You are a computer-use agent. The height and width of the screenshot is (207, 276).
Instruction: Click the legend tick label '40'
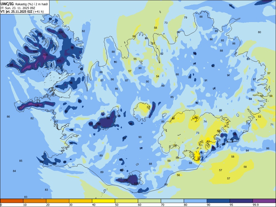[x=94, y=205]
